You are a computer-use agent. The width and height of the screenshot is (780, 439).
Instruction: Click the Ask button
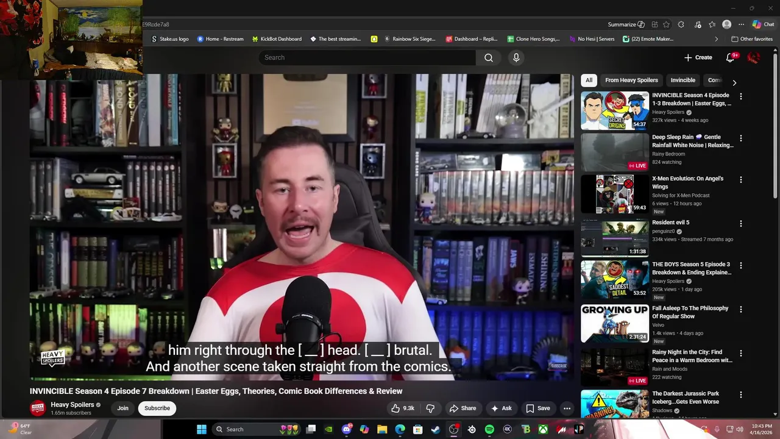click(x=502, y=409)
